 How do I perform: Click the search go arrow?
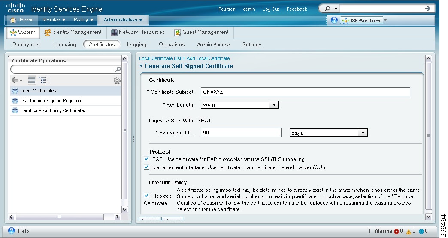(428, 9)
